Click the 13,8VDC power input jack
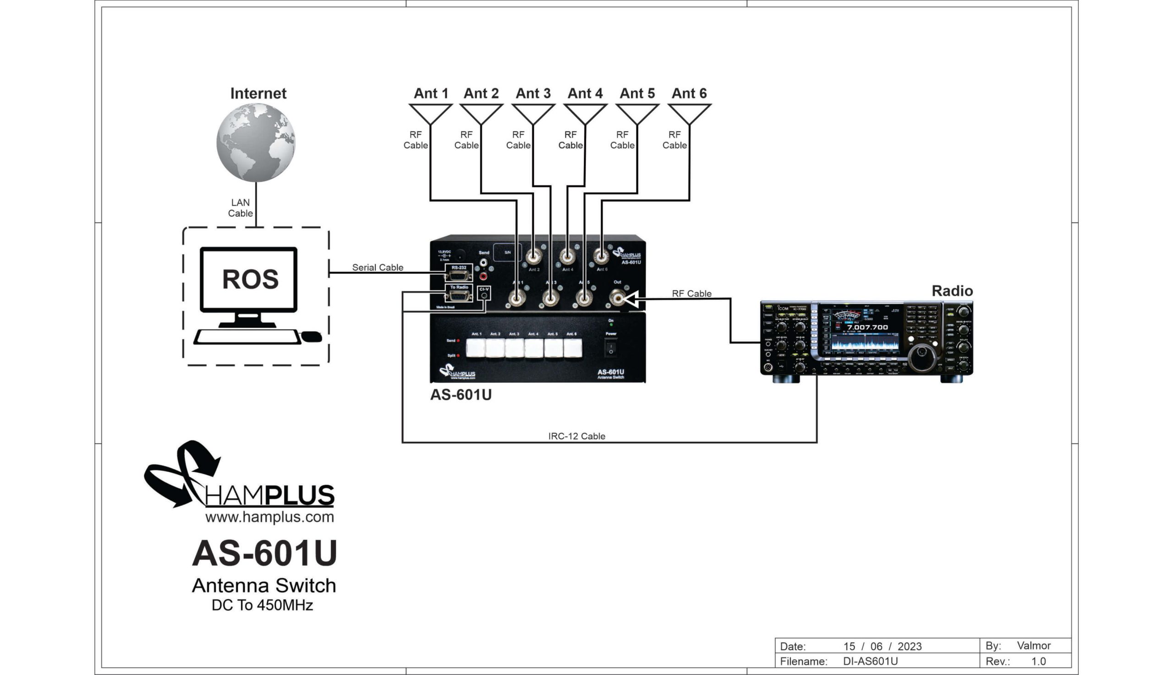Viewport: 1173px width, 675px height. [460, 255]
